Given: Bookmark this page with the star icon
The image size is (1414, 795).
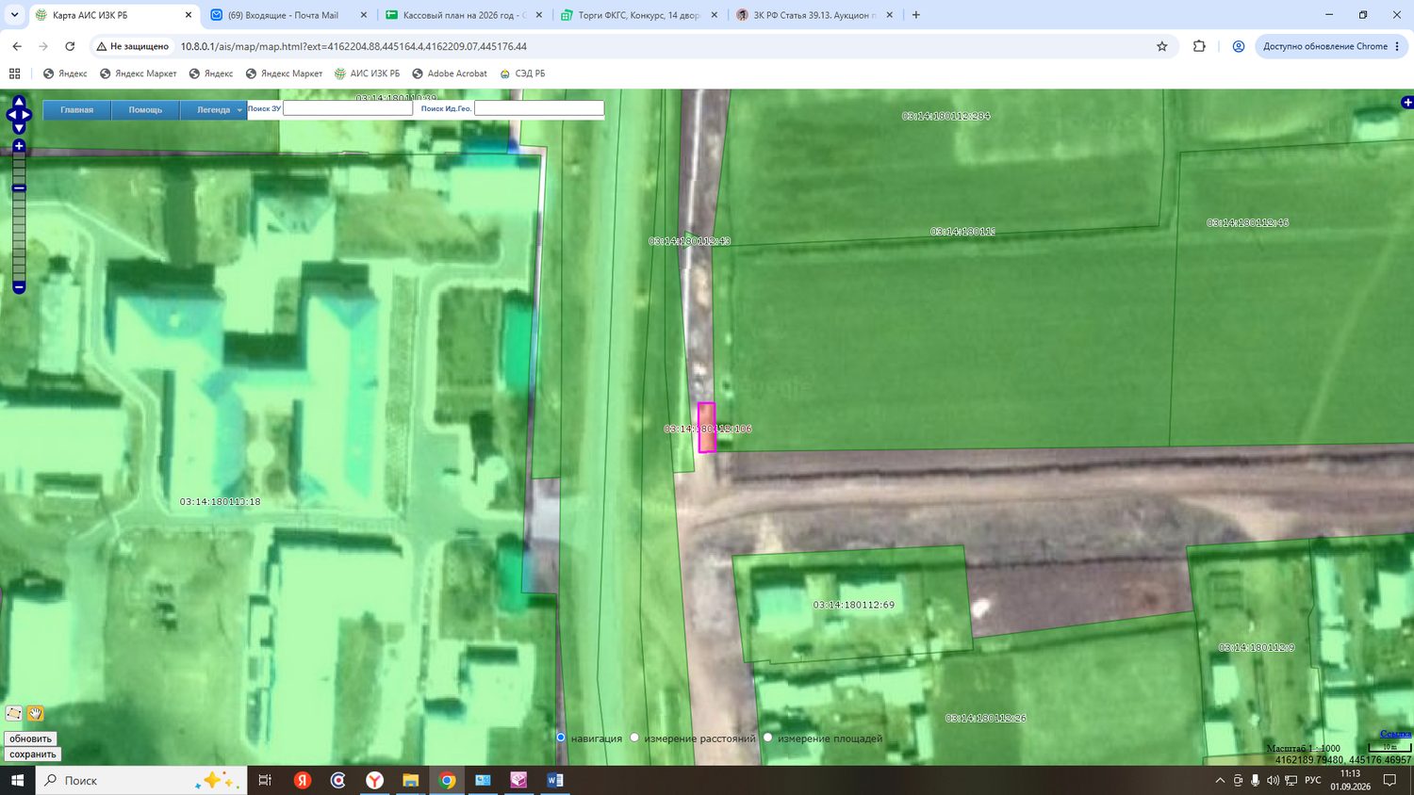Looking at the screenshot, I should [x=1162, y=46].
